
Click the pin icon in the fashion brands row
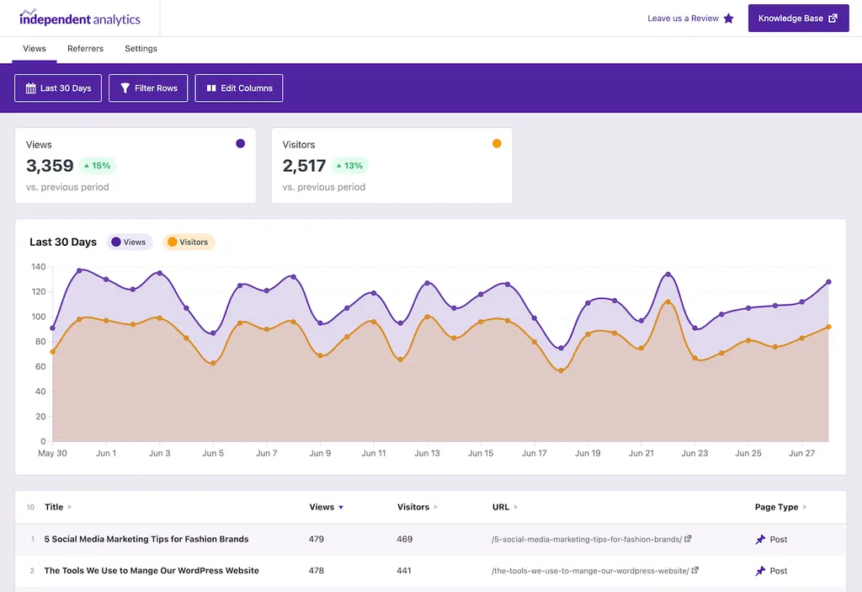pyautogui.click(x=760, y=539)
